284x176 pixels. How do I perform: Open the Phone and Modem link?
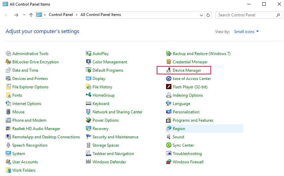pyautogui.click(x=29, y=120)
